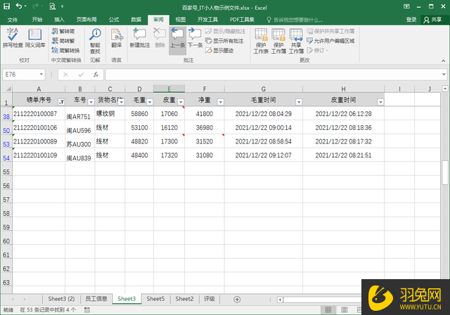Viewport: 450px width, 315px height.
Task: Open filter dropdown for 货物名称 column
Action: pyautogui.click(x=121, y=102)
